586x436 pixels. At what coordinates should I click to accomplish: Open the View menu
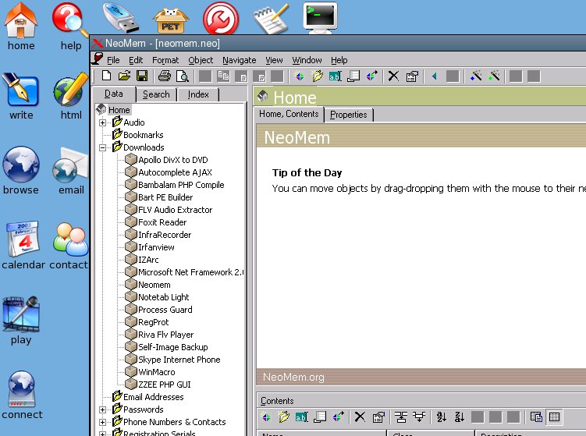(274, 60)
